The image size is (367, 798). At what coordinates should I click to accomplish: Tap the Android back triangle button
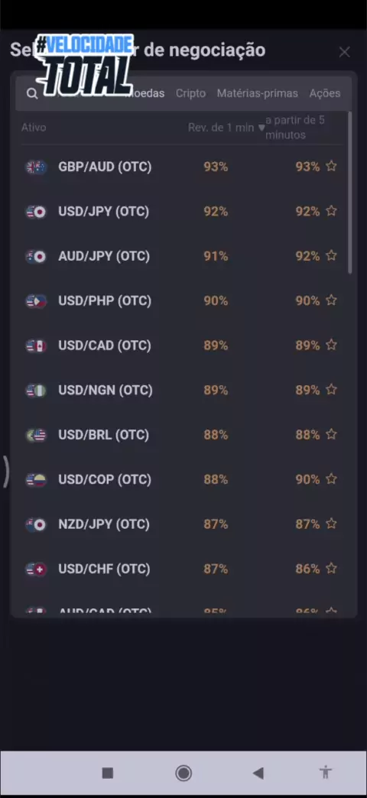[x=258, y=773]
